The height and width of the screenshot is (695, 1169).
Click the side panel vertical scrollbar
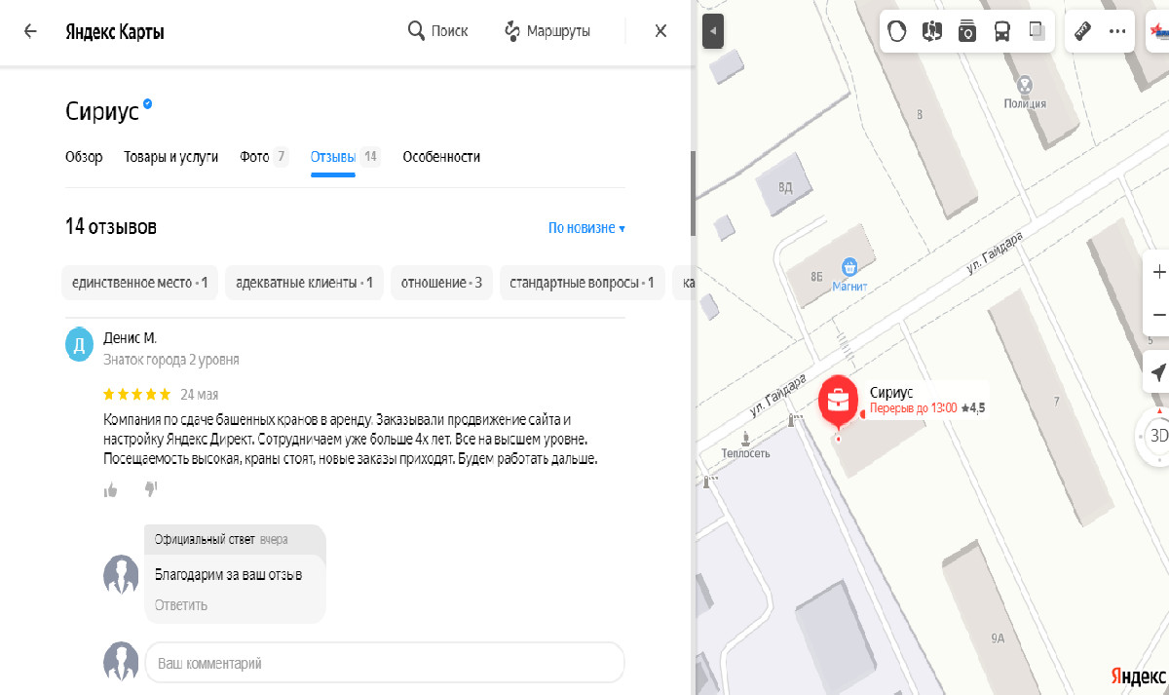tap(693, 193)
